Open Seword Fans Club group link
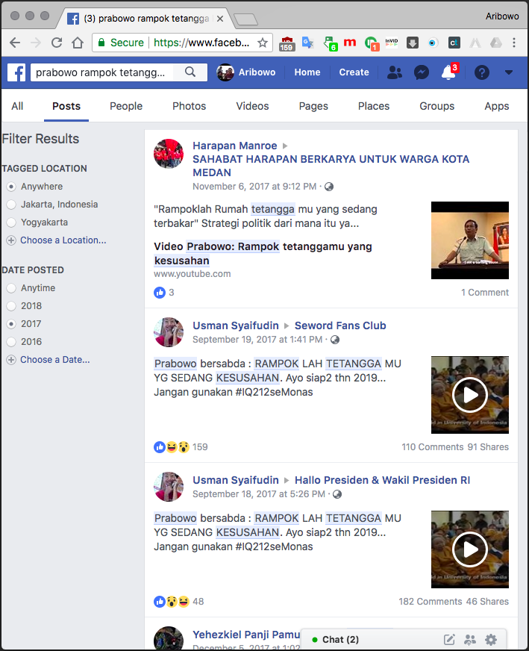529x651 pixels. click(340, 325)
